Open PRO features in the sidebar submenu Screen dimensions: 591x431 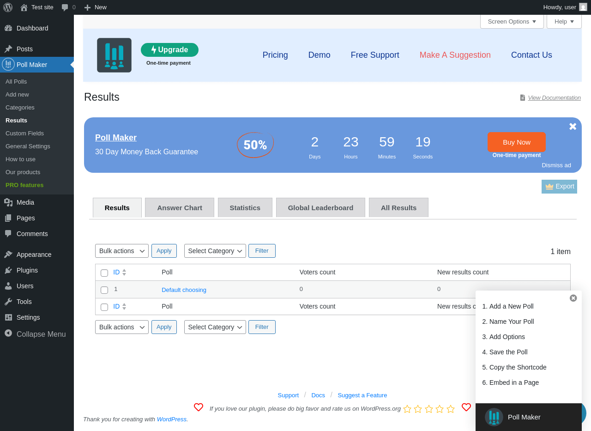click(24, 185)
